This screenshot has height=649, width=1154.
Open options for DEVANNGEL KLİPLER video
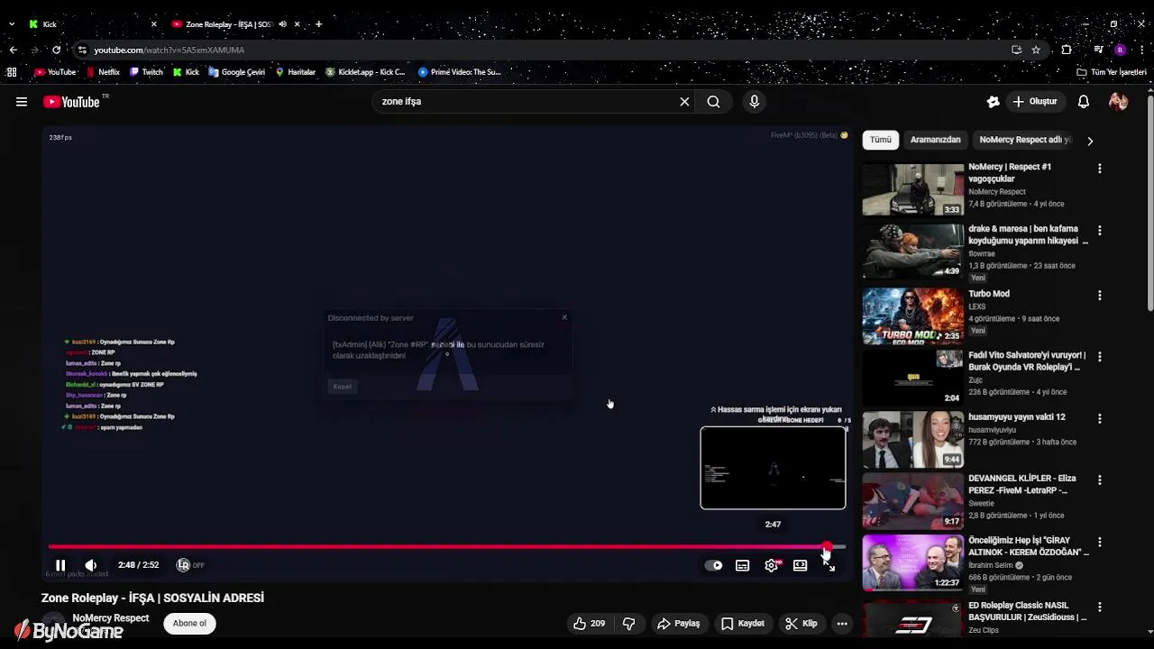[x=1099, y=480]
